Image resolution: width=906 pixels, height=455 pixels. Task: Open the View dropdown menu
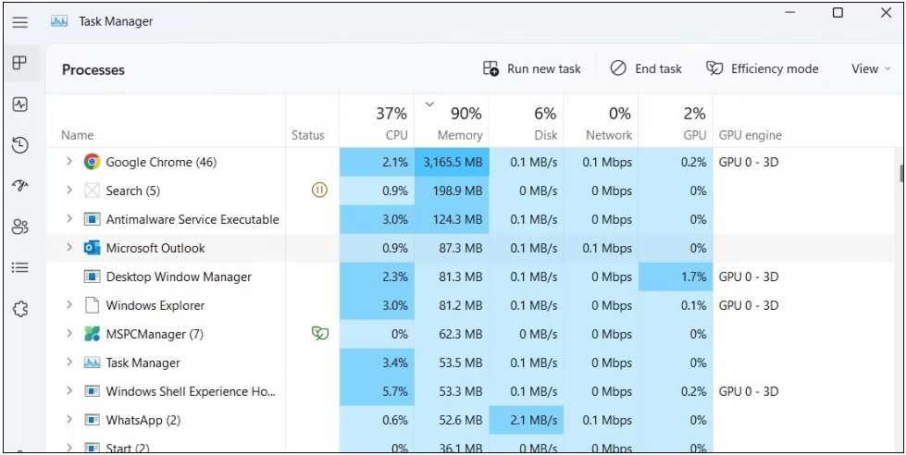click(x=872, y=69)
